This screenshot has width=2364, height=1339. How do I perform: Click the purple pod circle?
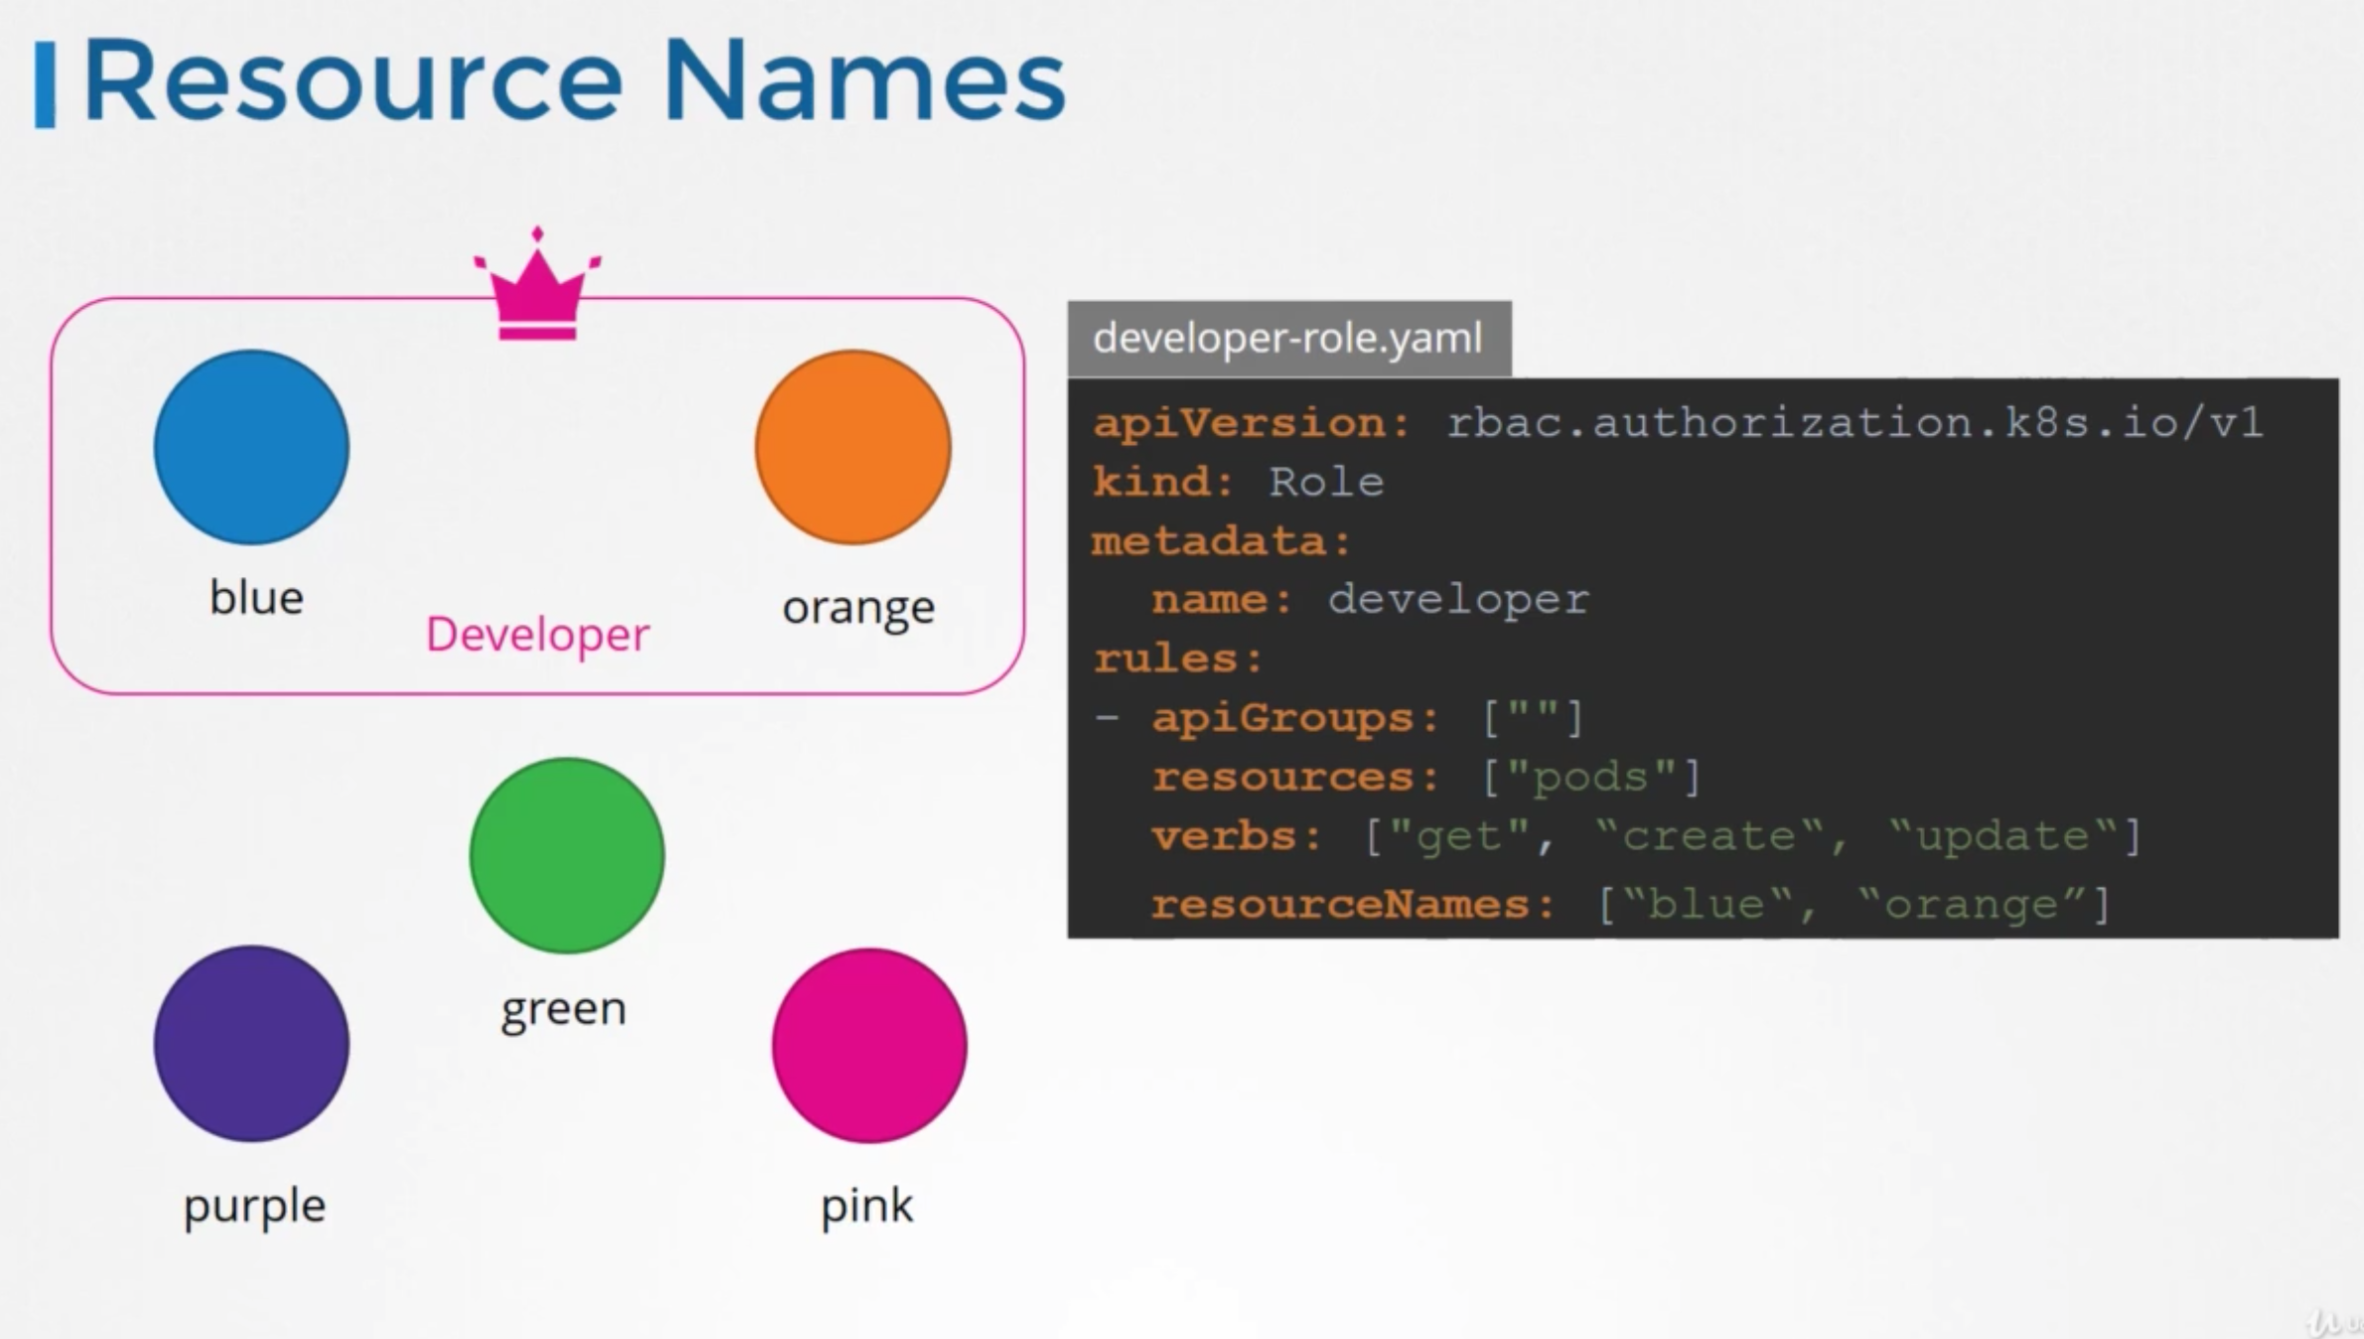tap(251, 1043)
